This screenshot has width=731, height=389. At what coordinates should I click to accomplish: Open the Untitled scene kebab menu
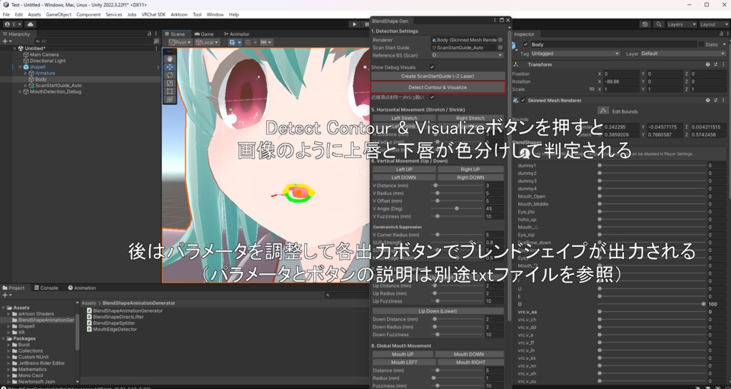(156, 48)
